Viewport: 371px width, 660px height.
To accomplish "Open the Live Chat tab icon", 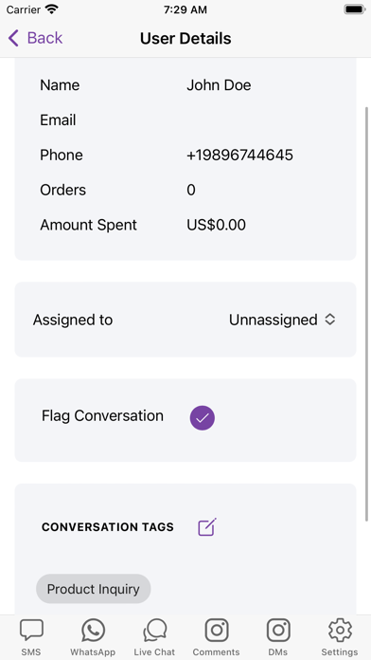I will point(154,630).
